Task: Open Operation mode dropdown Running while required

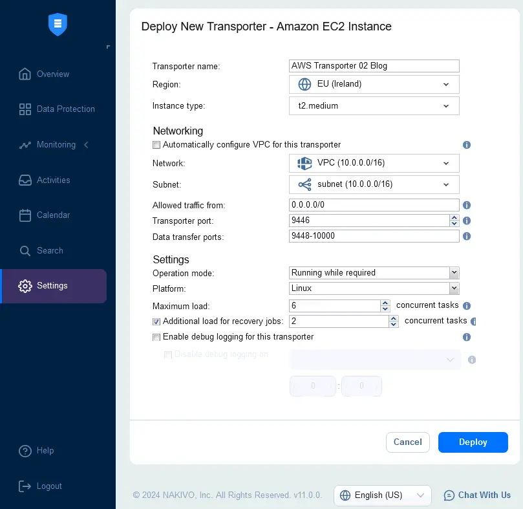Action: (x=374, y=273)
